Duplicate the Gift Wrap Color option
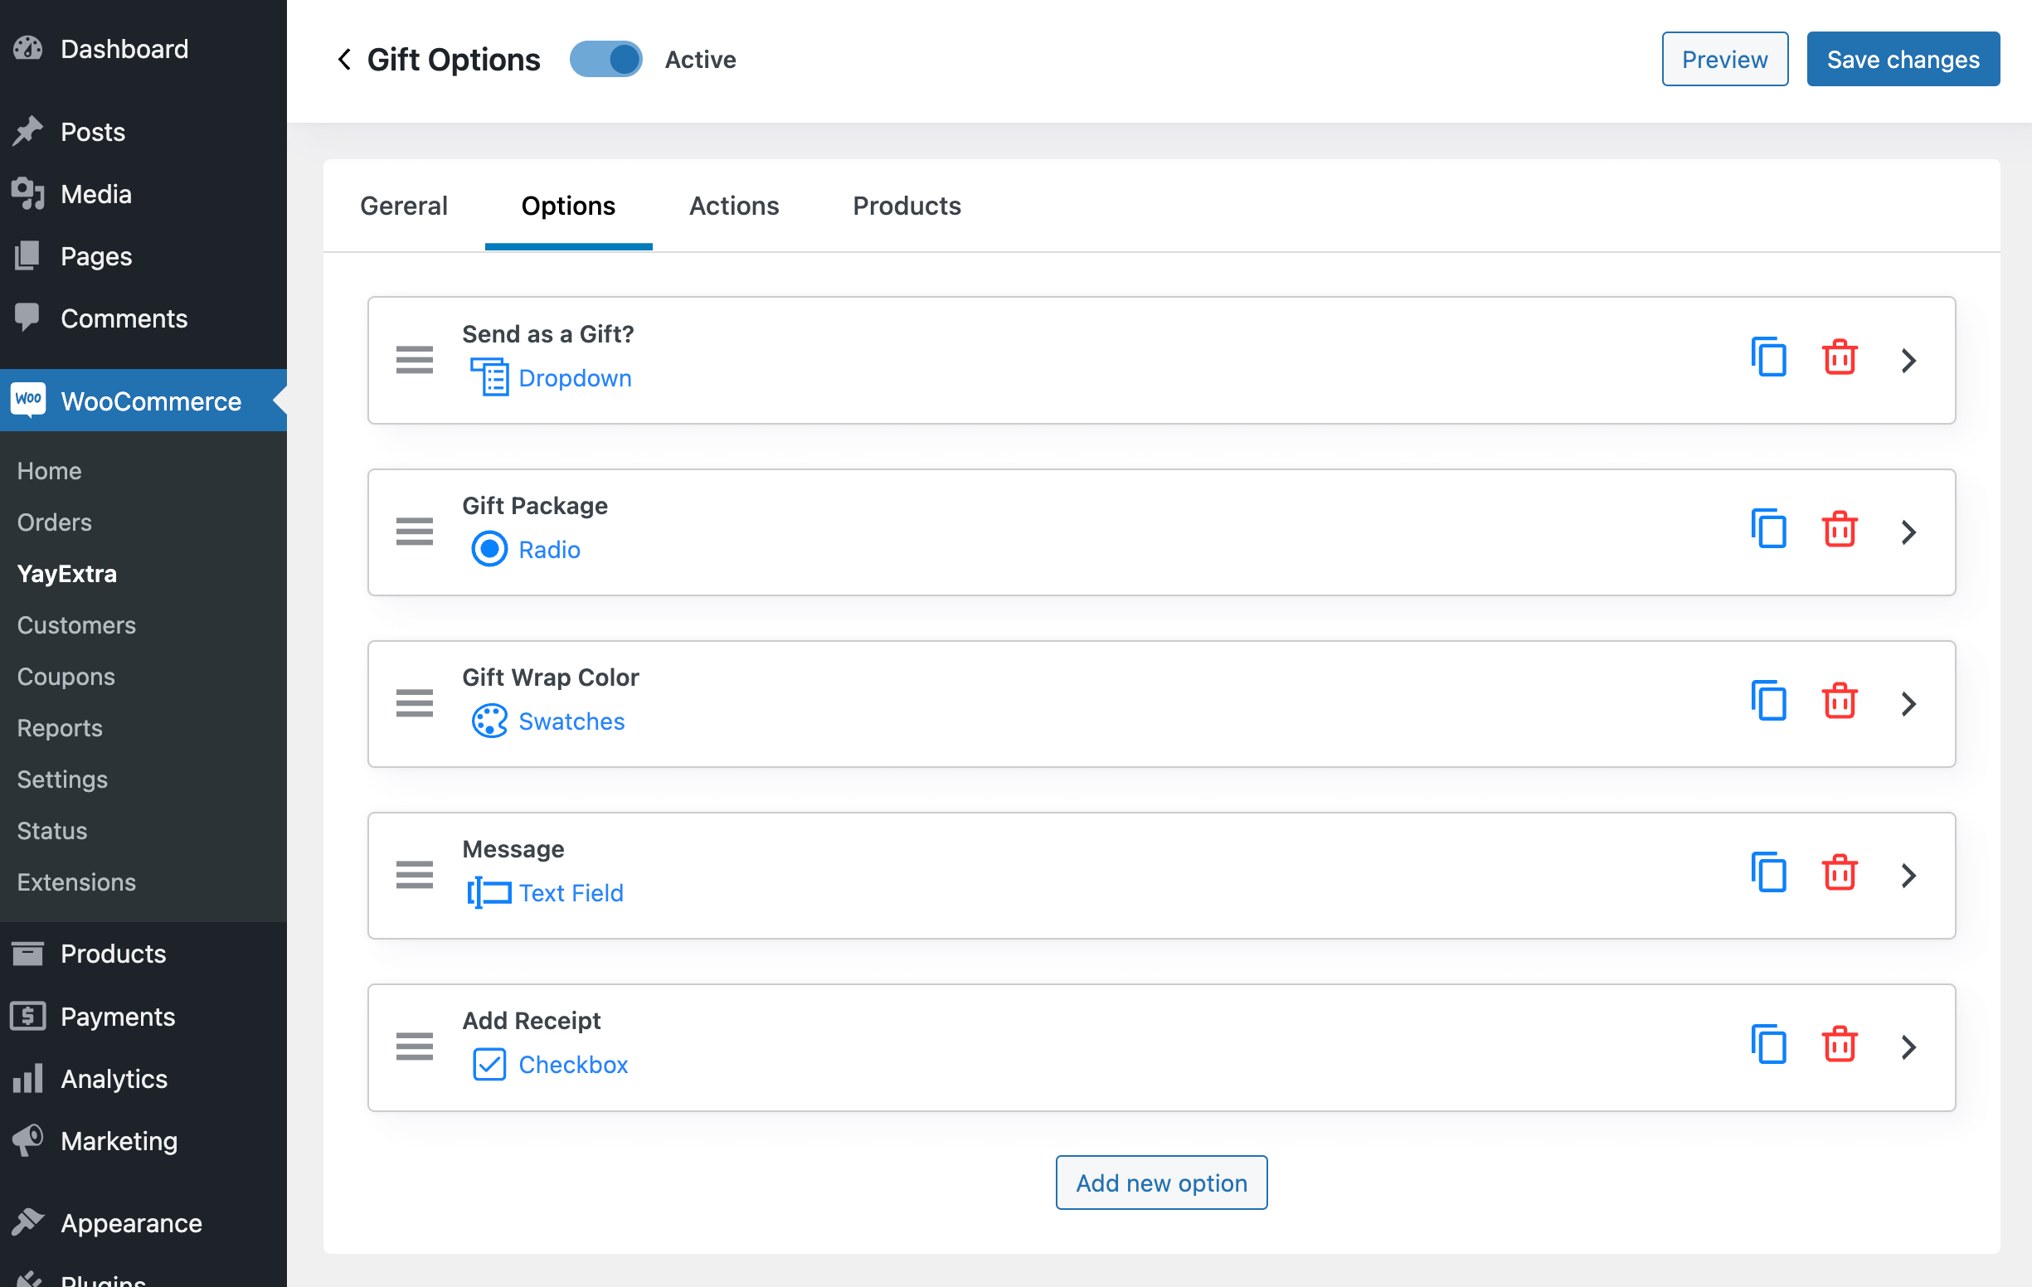 point(1769,702)
